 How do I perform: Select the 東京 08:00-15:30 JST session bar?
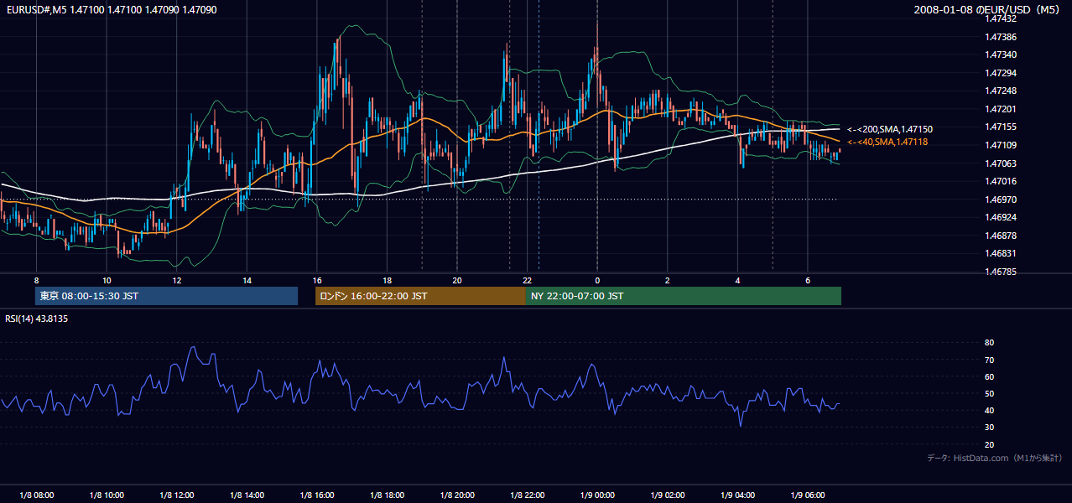click(166, 296)
